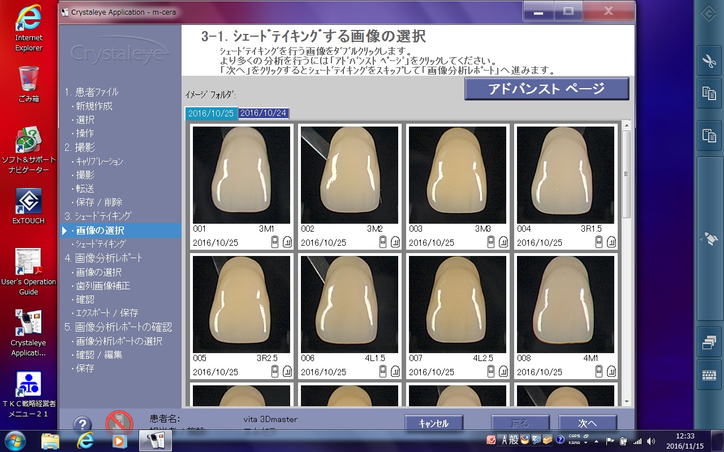Select 転送 in sidebar

[85, 189]
